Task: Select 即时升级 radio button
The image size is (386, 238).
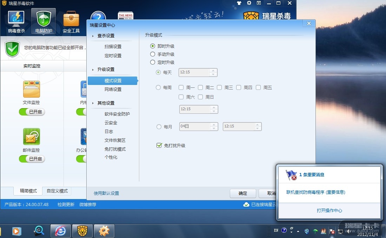Action: click(x=153, y=46)
